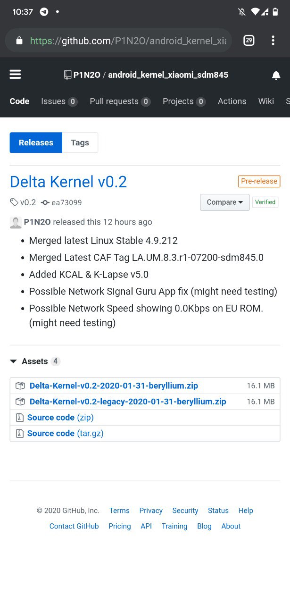Open the Issues tab
Image resolution: width=290 pixels, height=604 pixels.
pyautogui.click(x=59, y=101)
